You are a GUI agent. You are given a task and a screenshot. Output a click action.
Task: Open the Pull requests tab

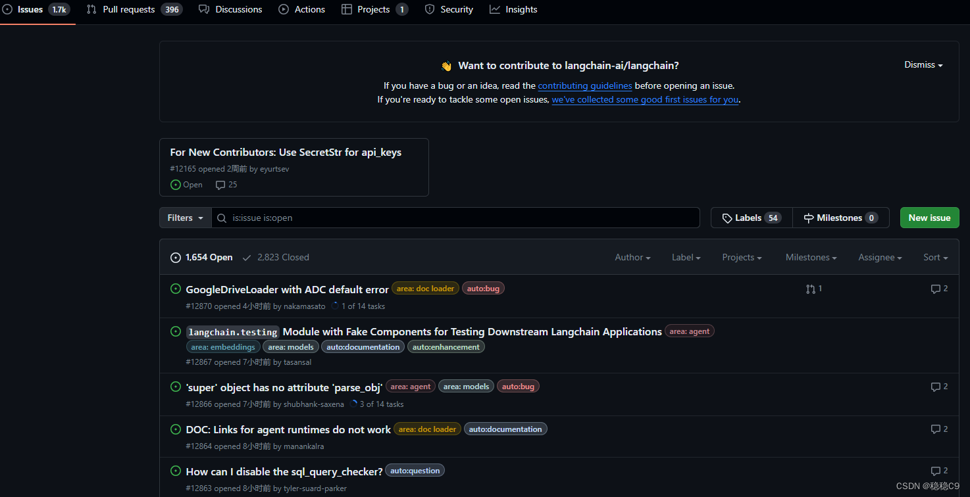point(134,9)
